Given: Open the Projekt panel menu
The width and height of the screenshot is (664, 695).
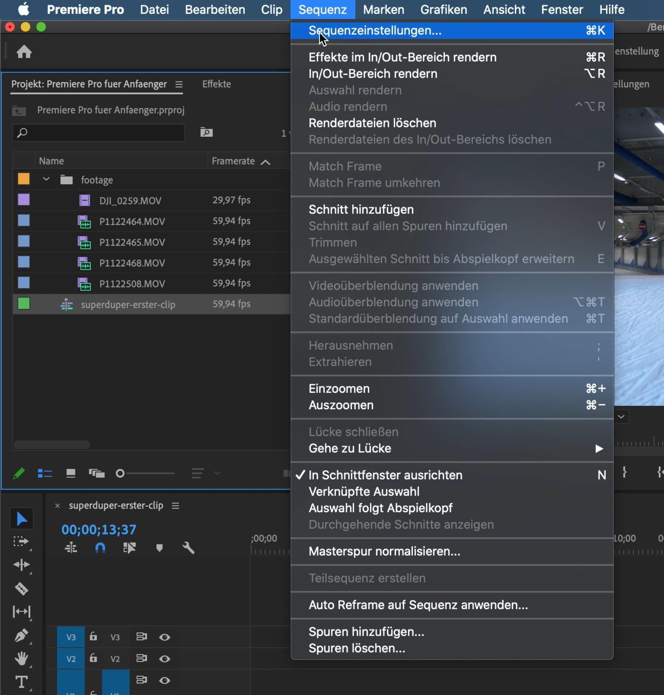Looking at the screenshot, I should [x=179, y=84].
